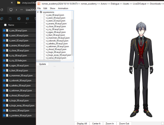Select e_ase_00.exp3.json in expressions tree

point(55,15)
